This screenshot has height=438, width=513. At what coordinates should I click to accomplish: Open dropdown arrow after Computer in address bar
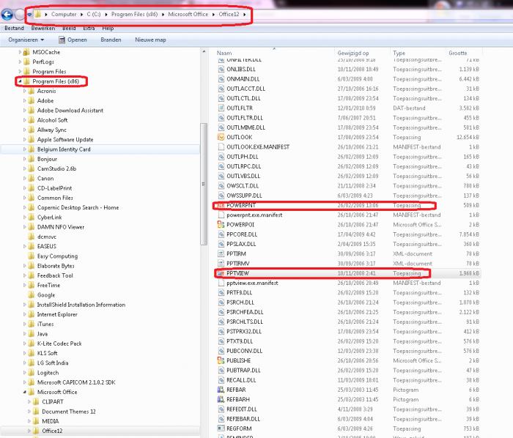point(81,15)
